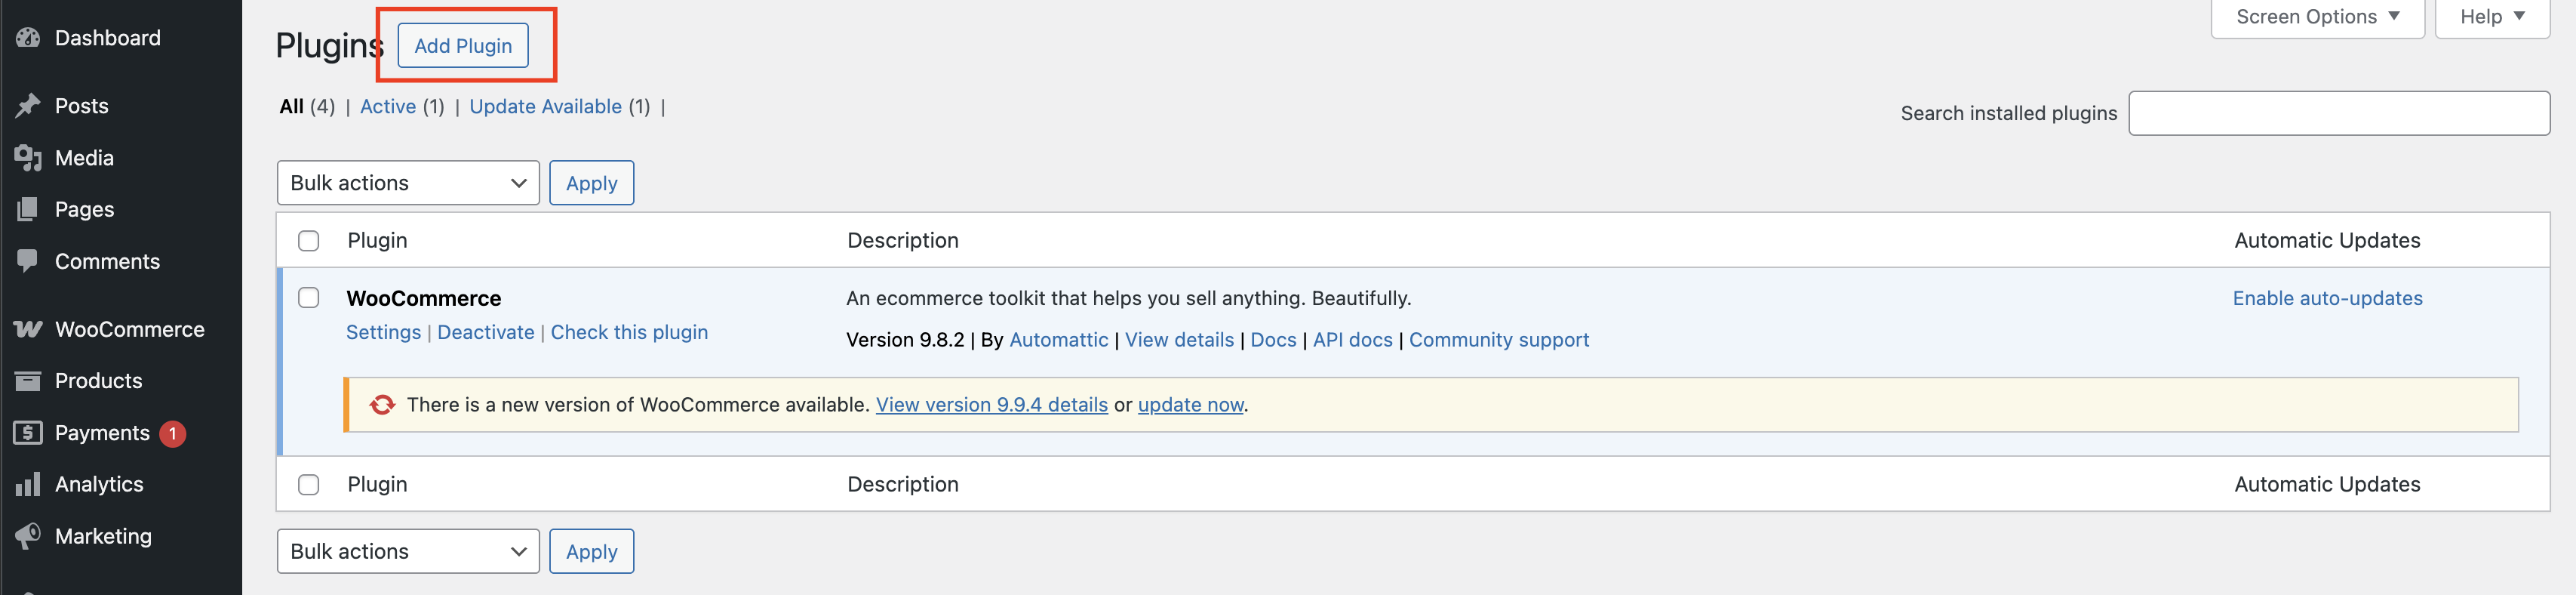Click the WooCommerce logo icon in sidebar

tap(28, 329)
